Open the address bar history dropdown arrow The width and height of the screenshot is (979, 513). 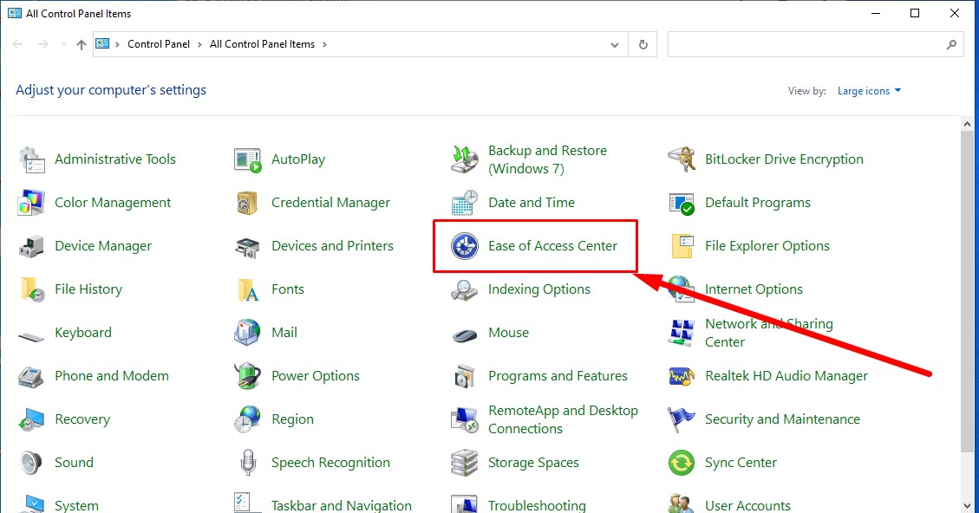[615, 44]
